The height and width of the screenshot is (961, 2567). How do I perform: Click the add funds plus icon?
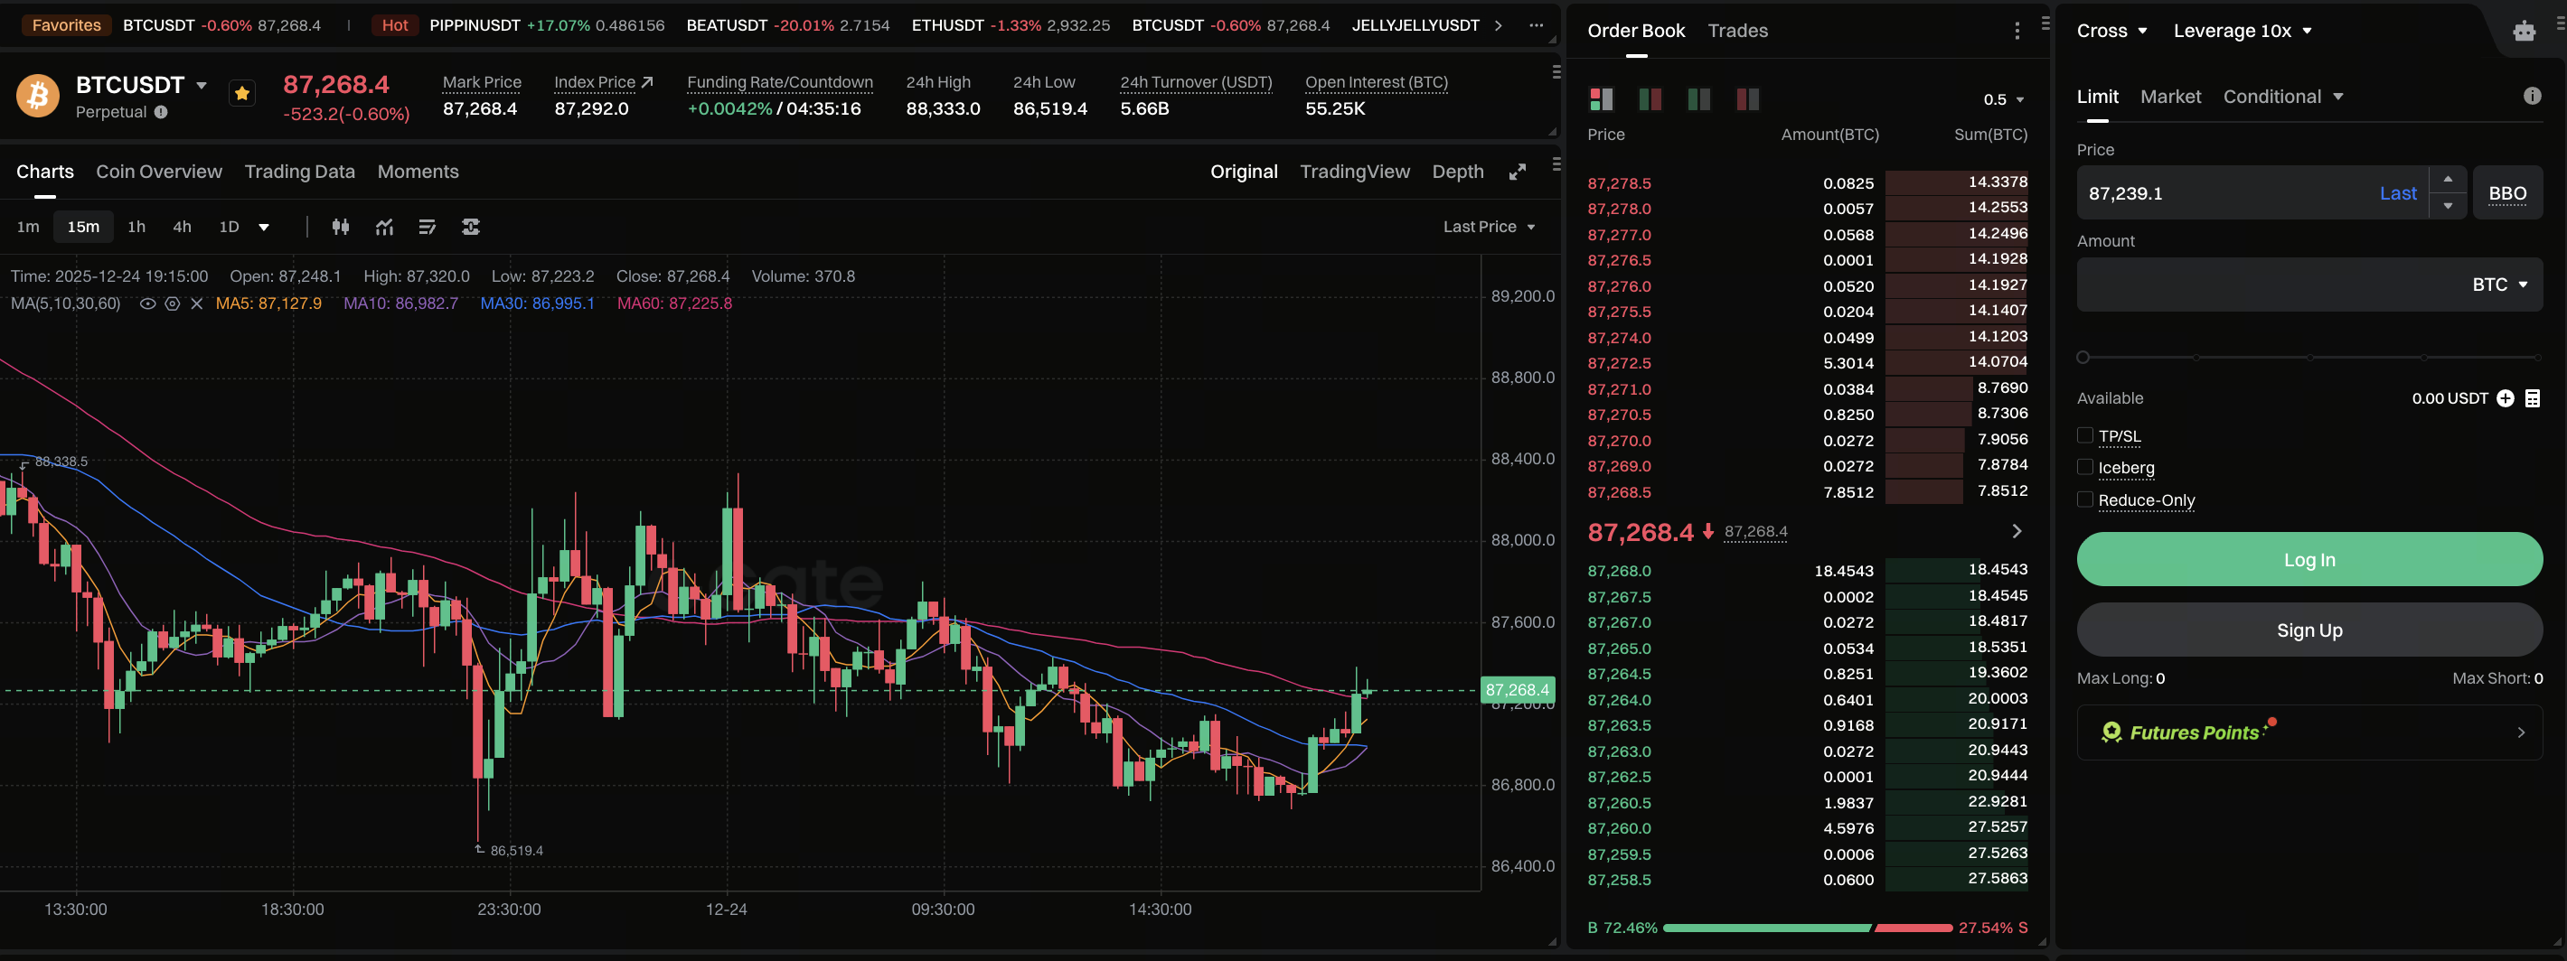tap(2506, 398)
